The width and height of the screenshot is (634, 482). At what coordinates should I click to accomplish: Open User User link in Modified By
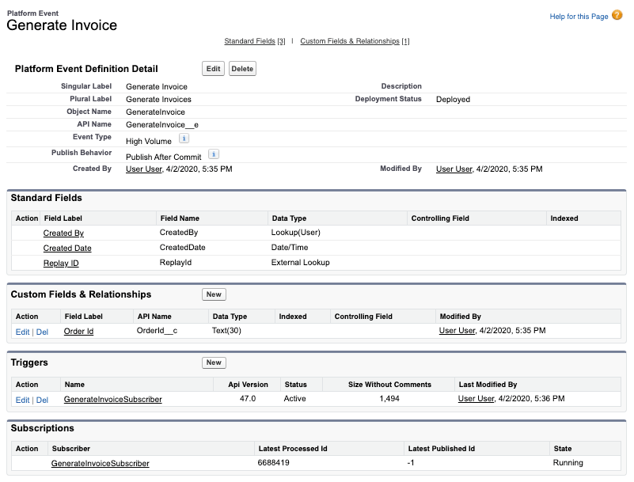point(454,169)
